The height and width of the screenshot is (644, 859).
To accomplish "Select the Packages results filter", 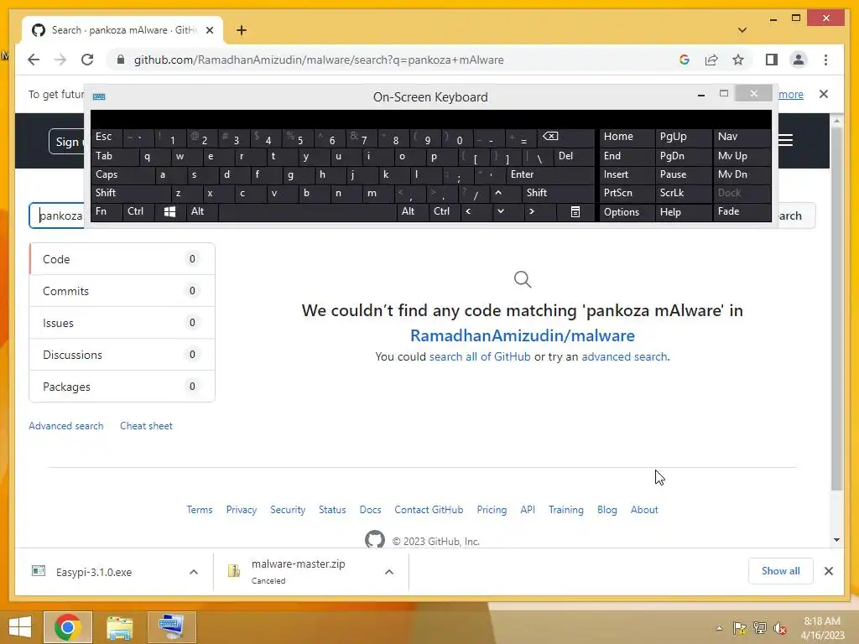I will click(x=122, y=387).
